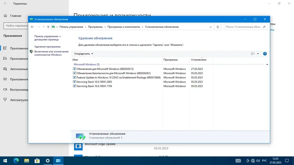Switch to Control Panel taskbar button
The width and height of the screenshot is (294, 165).
coord(58,161)
